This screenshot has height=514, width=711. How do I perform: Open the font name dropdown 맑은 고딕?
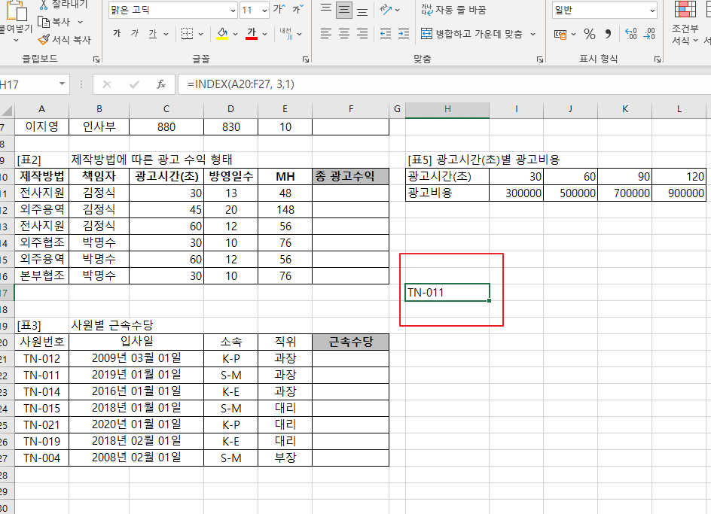tap(233, 10)
